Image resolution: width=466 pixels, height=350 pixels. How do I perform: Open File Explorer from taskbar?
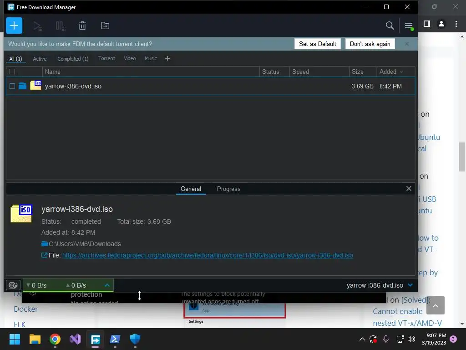pyautogui.click(x=35, y=339)
